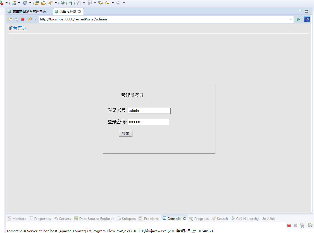Click the Open Resource highlighter toolbar icon
The height and width of the screenshot is (233, 314).
coord(51,3)
